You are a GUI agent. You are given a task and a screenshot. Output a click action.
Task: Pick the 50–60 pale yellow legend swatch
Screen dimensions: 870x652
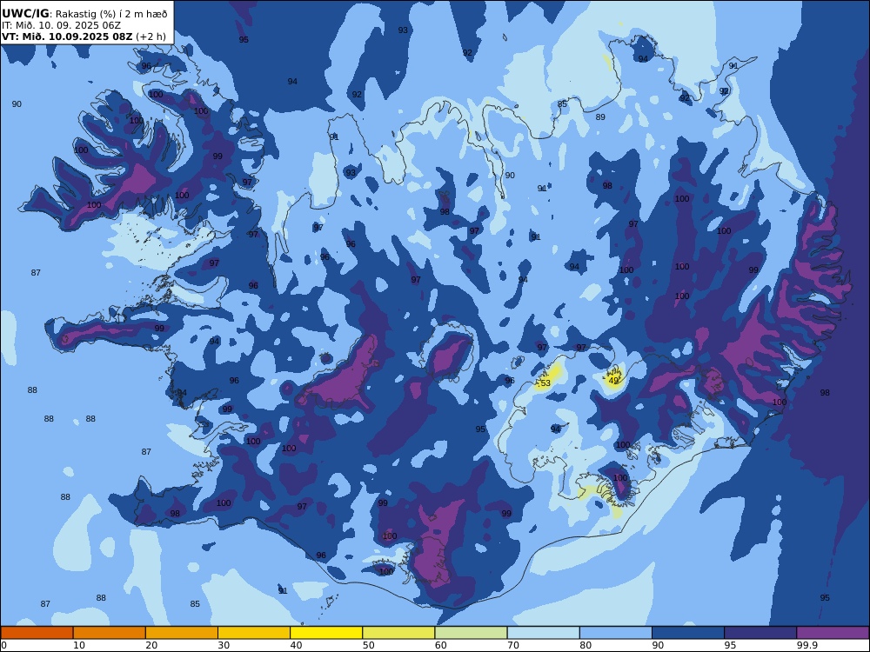(398, 633)
